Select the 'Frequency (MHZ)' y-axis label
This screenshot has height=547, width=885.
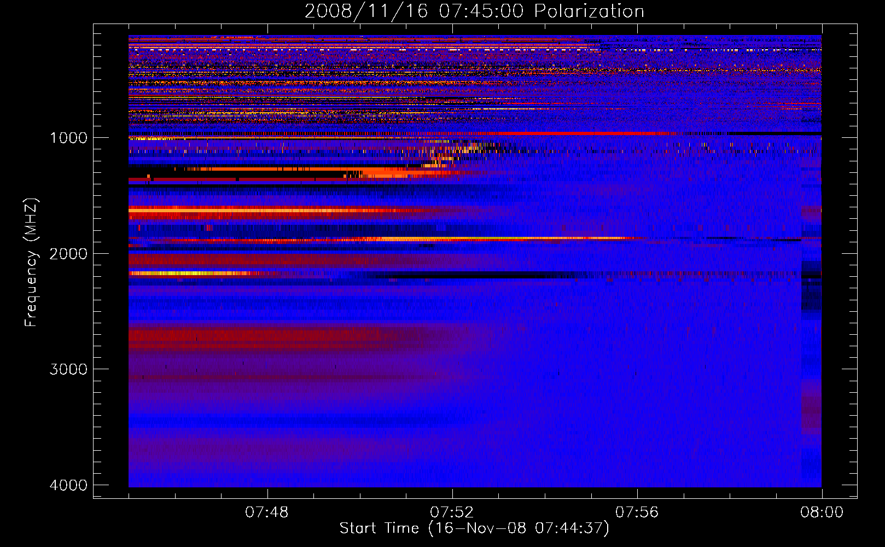32,263
